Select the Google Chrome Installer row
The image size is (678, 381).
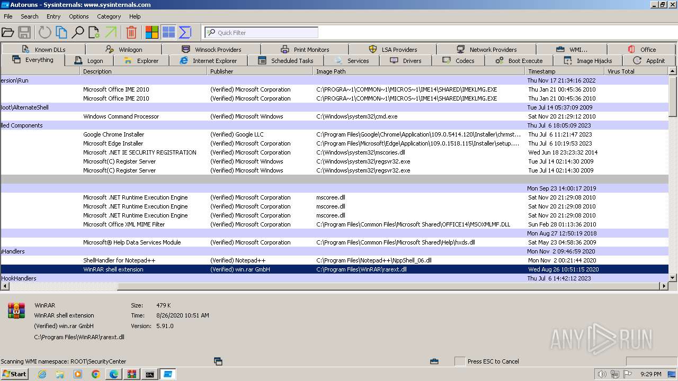click(x=334, y=134)
